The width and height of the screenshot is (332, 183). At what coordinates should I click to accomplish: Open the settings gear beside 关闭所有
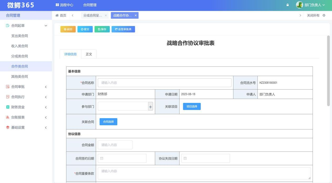324,15
